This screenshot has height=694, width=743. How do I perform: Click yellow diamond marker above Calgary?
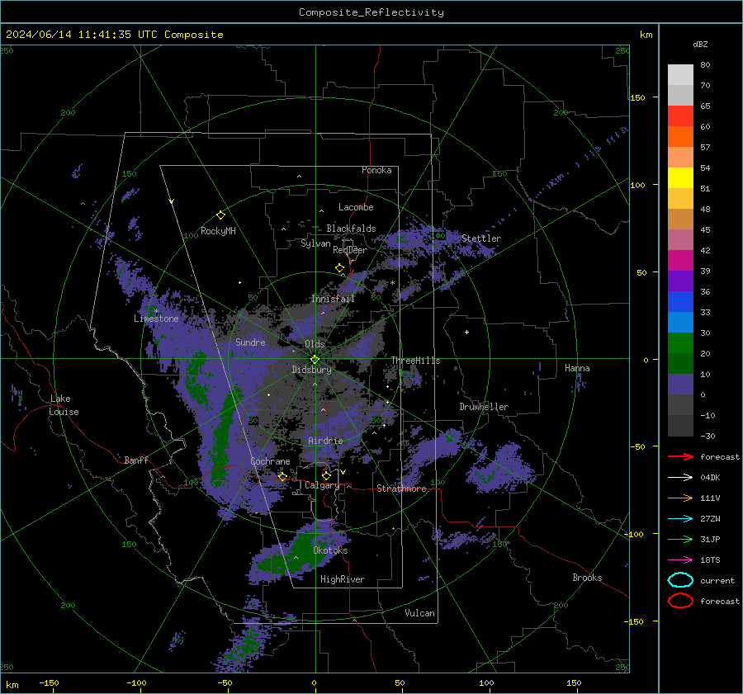tap(326, 475)
